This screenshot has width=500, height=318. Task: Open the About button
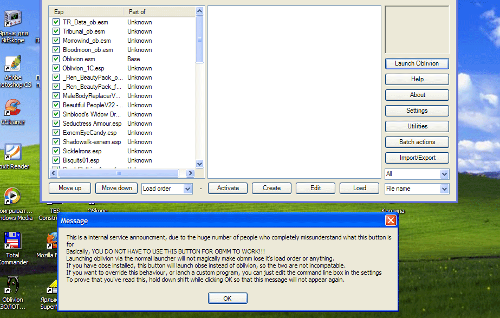coord(417,95)
